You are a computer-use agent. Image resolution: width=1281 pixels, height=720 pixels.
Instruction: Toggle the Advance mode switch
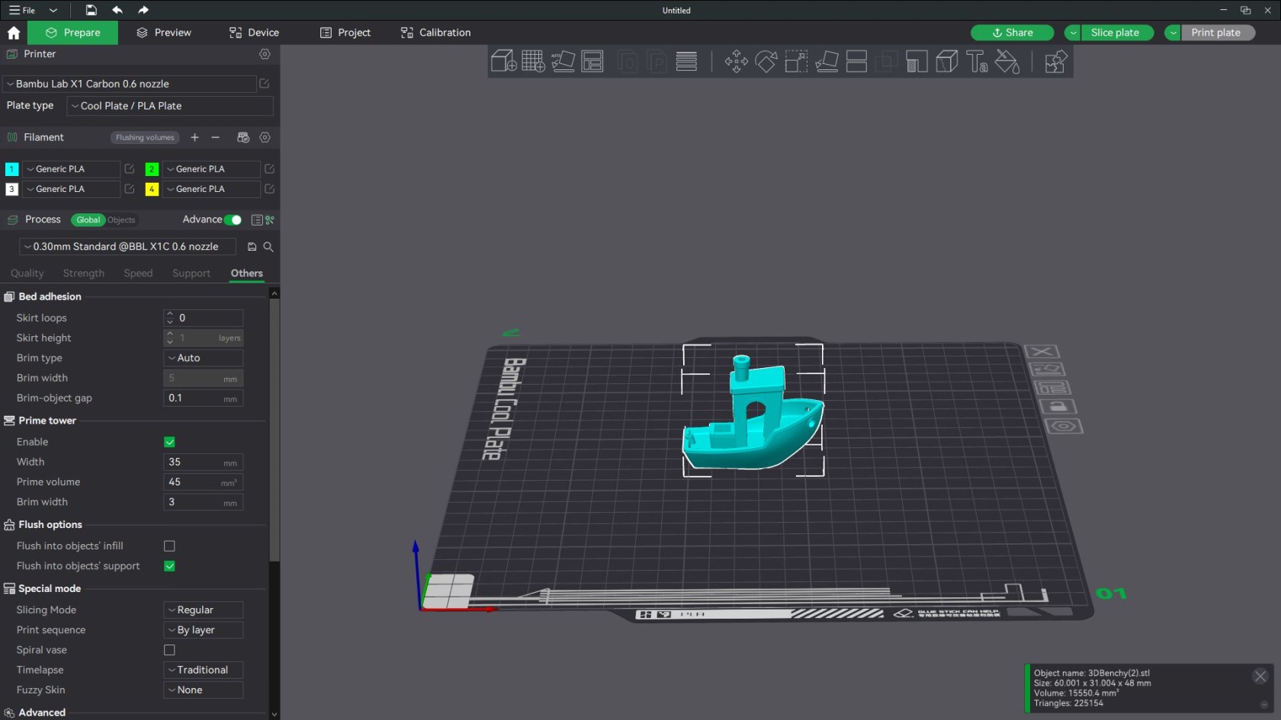[x=233, y=220]
